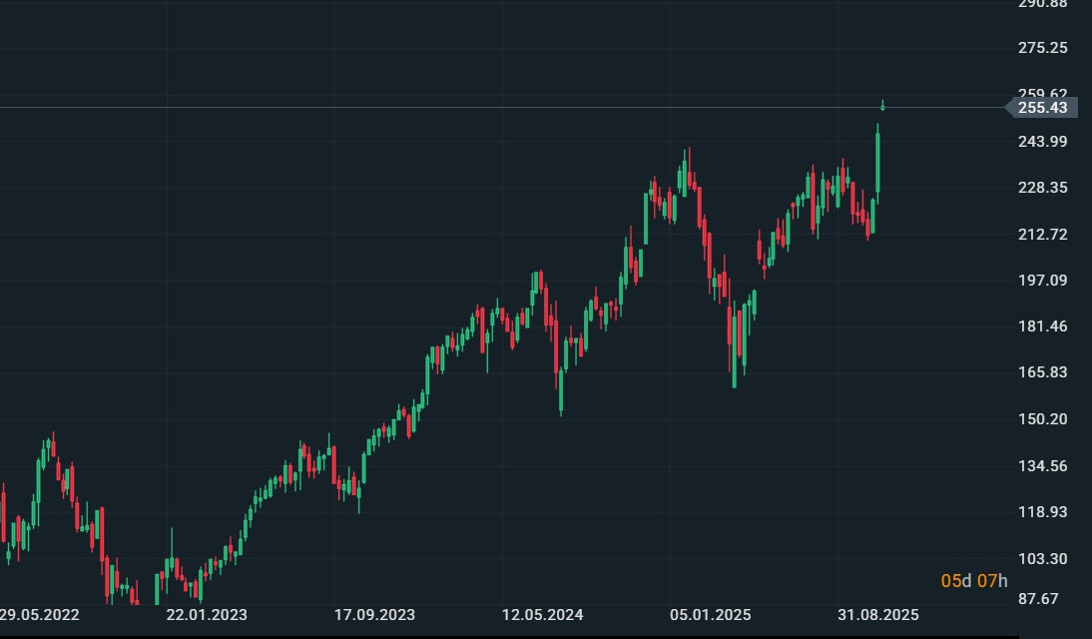1092x639 pixels.
Task: Click the 275.25 price axis label
Action: [x=1042, y=48]
